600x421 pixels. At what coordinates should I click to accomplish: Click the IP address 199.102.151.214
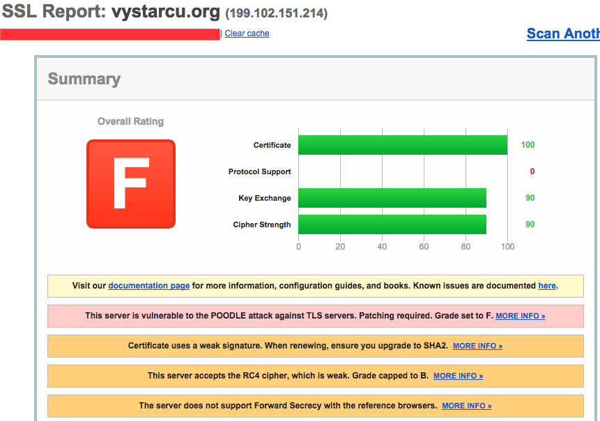tap(276, 13)
